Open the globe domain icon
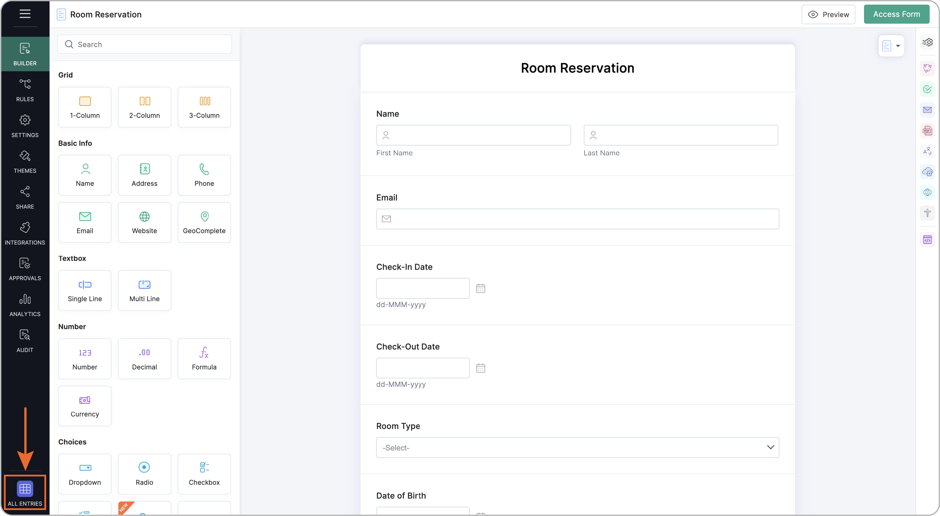Screen dimensions: 940x516 point(927,192)
